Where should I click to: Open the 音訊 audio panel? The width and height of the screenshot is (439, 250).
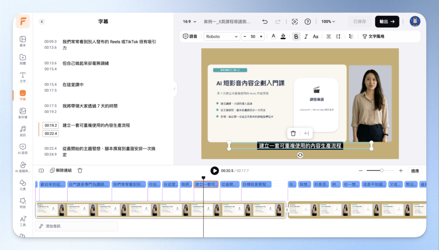pyautogui.click(x=23, y=131)
